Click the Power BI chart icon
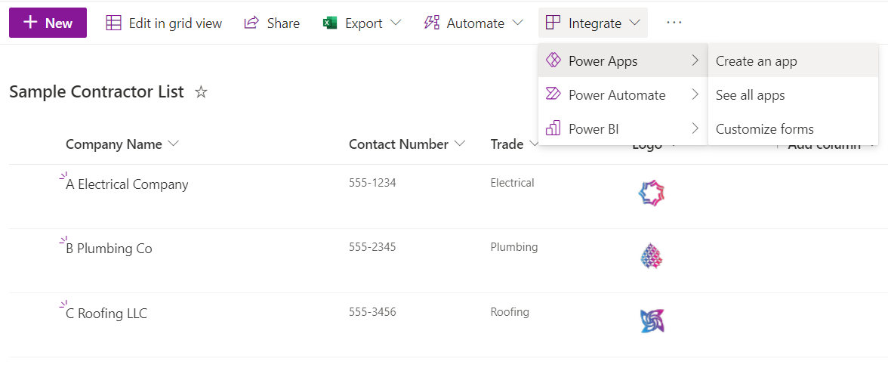The image size is (888, 371). (553, 128)
